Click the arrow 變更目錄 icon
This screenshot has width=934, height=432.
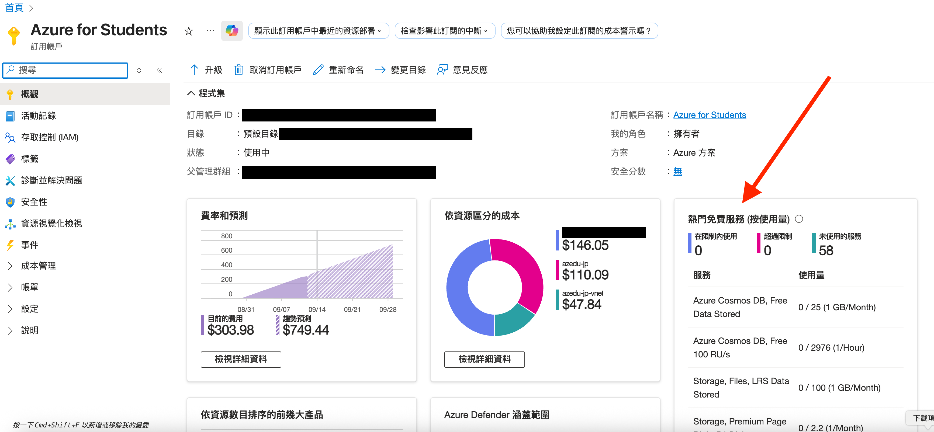point(380,69)
